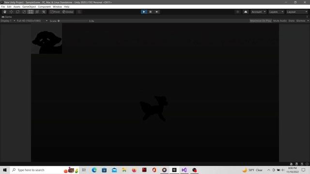This screenshot has width=310, height=174.
Task: Open the Help menu
Action: point(67,7)
